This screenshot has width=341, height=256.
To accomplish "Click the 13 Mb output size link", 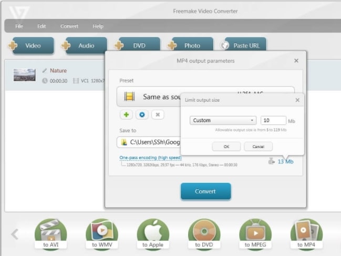I will 285,162.
